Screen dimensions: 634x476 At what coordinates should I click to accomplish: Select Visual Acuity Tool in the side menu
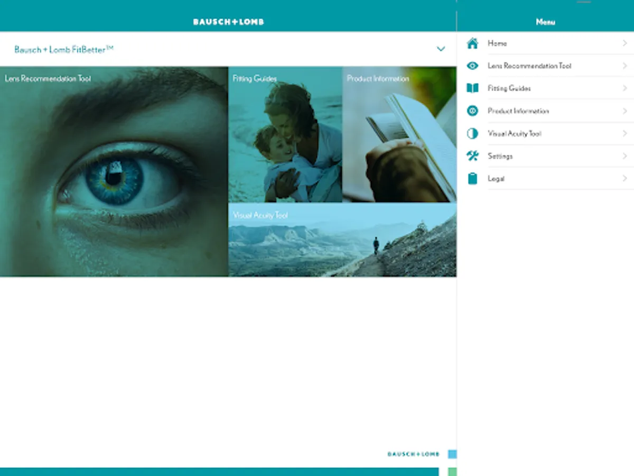pyautogui.click(x=515, y=134)
